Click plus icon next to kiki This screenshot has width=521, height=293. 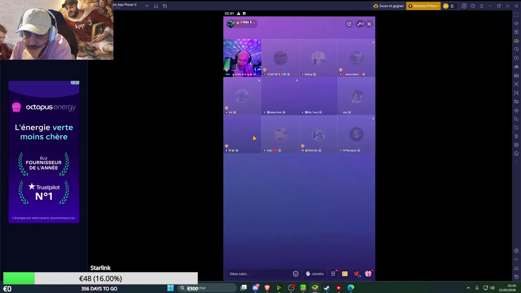[234, 112]
